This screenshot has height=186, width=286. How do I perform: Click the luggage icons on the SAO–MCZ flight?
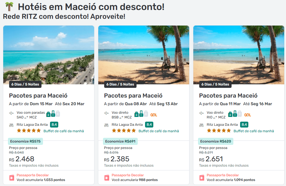coord(53,114)
